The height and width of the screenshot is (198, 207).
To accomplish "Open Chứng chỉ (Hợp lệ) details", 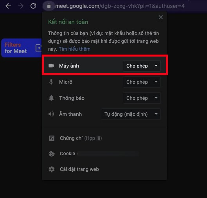I will click(81, 138).
